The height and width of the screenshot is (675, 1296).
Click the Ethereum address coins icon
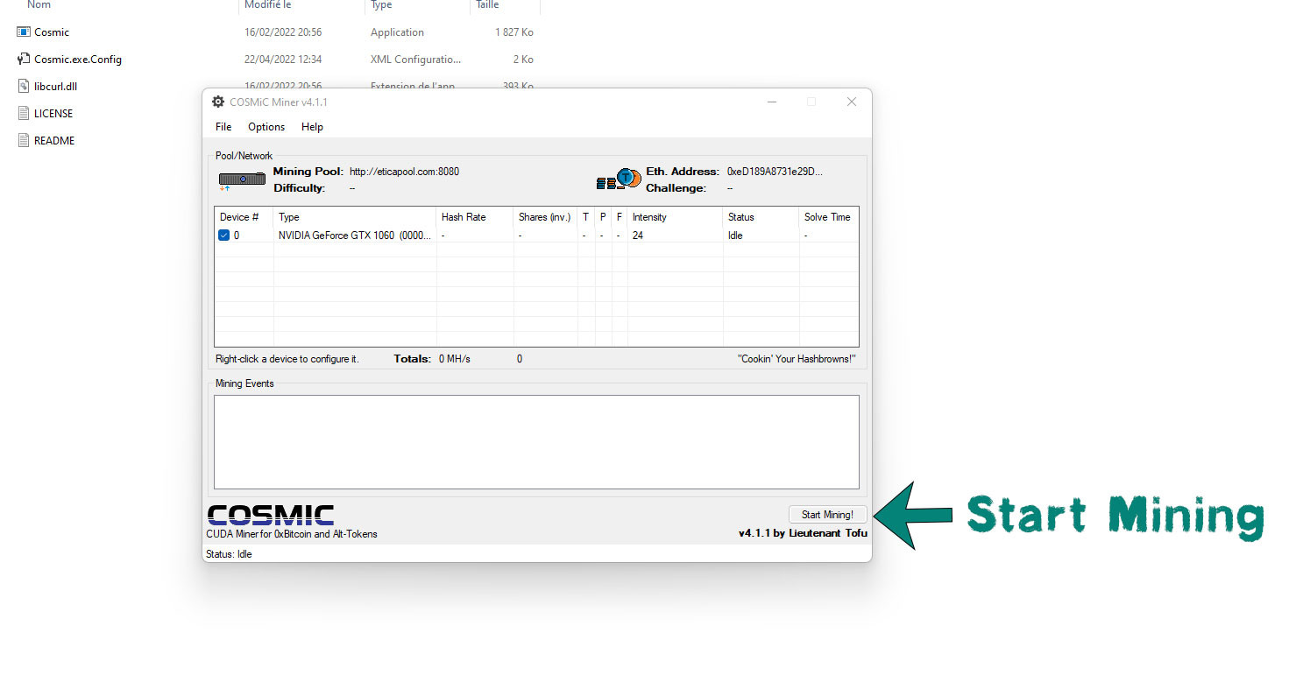tap(619, 179)
